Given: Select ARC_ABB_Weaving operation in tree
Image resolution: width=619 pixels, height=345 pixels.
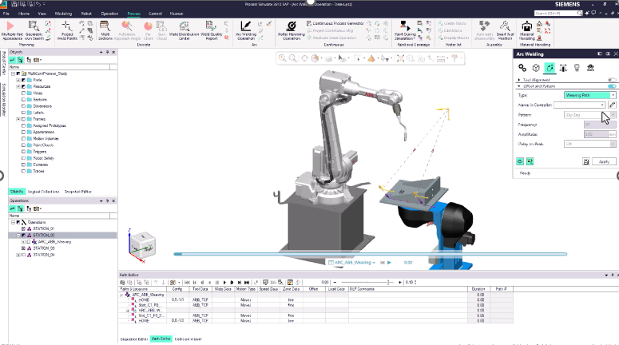Looking at the screenshot, I should point(54,241).
